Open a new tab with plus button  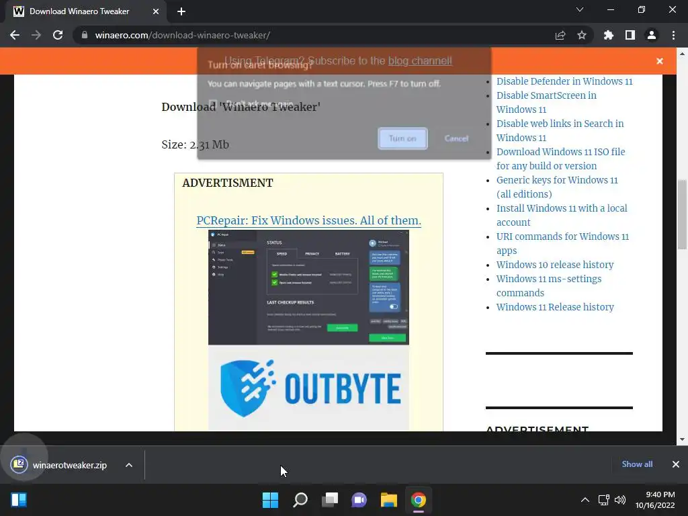point(181,11)
